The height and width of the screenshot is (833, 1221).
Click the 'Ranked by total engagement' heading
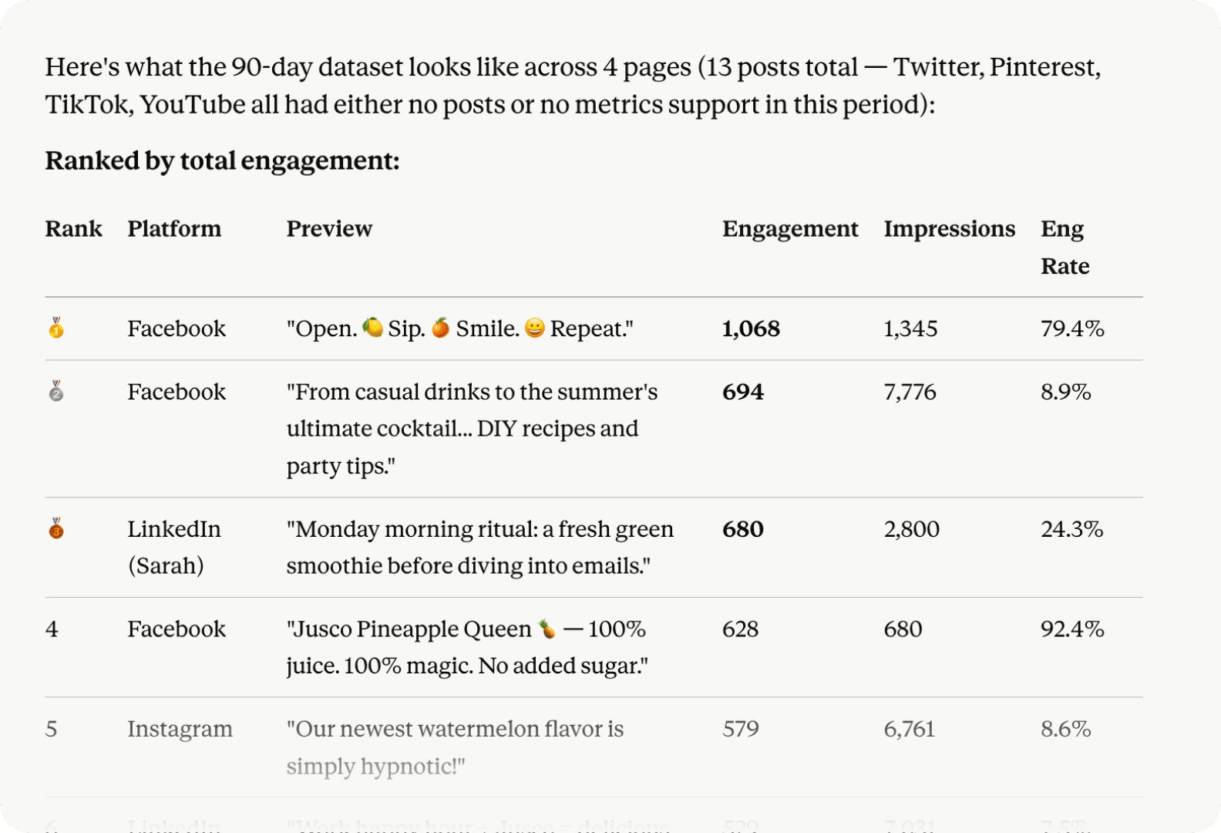(222, 160)
